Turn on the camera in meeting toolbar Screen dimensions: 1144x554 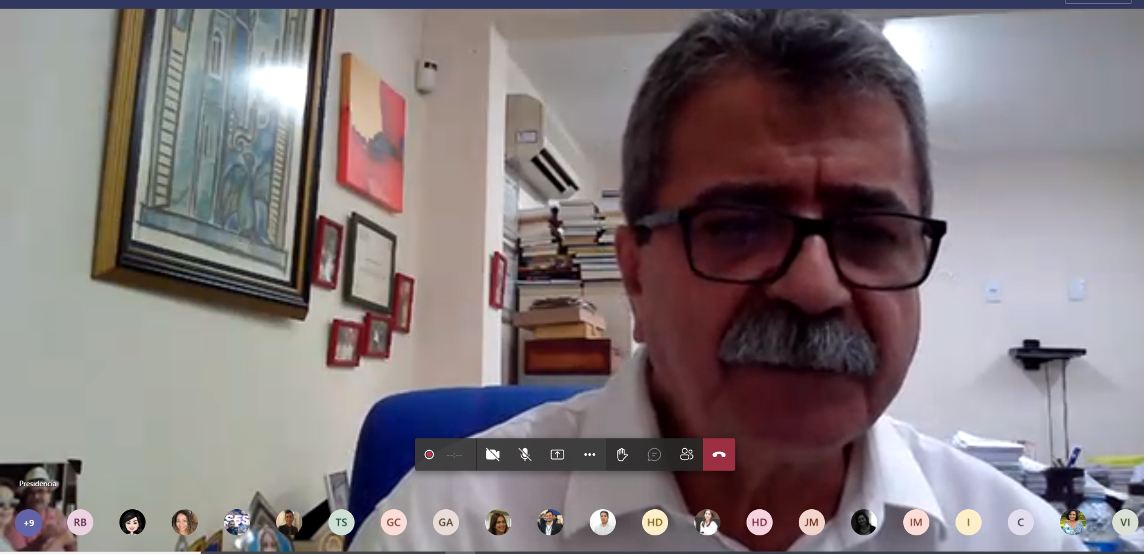(x=493, y=455)
